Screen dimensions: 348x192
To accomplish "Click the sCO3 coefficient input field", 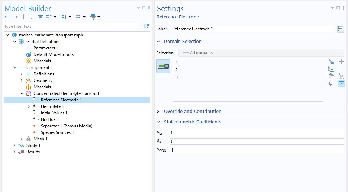I will coord(257,150).
